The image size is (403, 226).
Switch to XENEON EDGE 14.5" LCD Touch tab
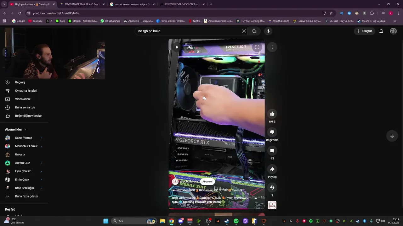pos(182,4)
